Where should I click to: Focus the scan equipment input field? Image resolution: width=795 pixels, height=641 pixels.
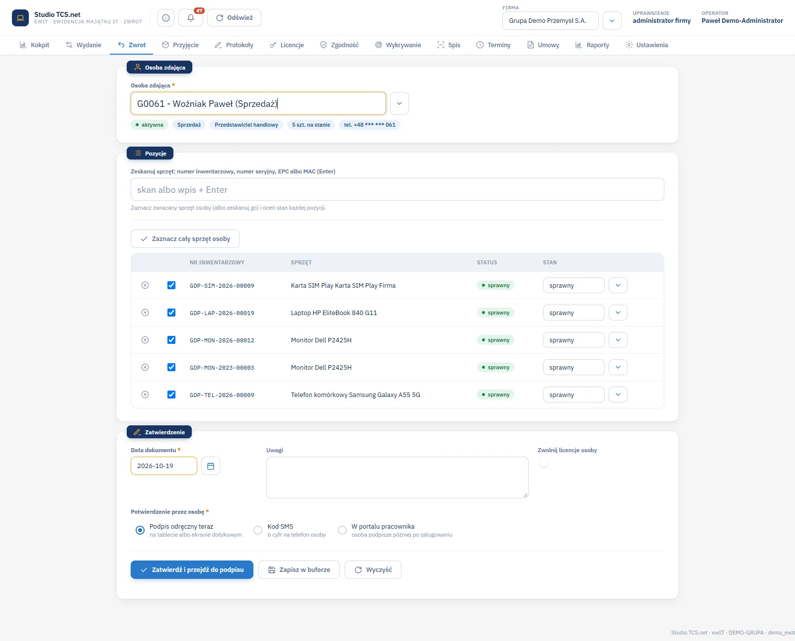(397, 189)
